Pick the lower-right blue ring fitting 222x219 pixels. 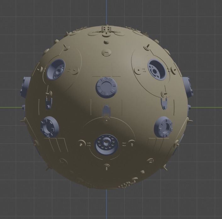pyautogui.click(x=164, y=127)
